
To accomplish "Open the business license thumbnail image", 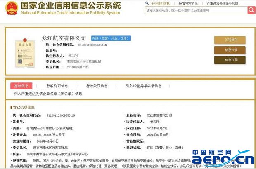I will pos(25,53).
